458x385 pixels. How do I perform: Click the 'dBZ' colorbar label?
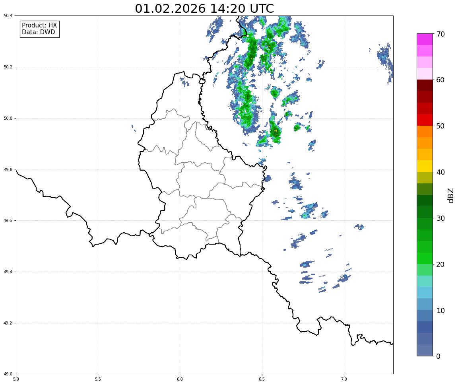(451, 195)
